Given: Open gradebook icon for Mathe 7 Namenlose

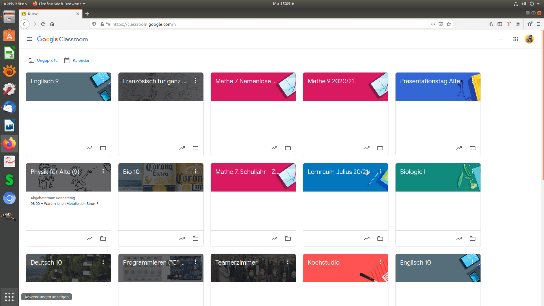Looking at the screenshot, I should 274,148.
